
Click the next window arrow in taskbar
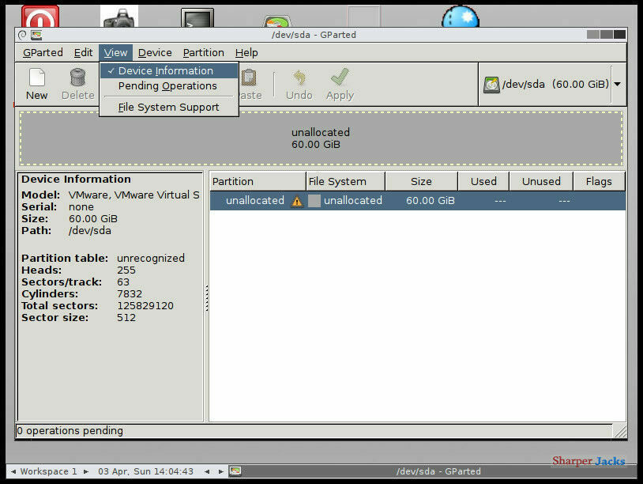click(220, 471)
